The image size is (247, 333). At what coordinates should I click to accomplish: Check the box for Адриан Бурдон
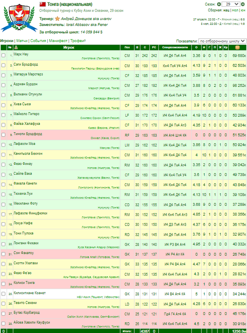[x=3, y=85]
